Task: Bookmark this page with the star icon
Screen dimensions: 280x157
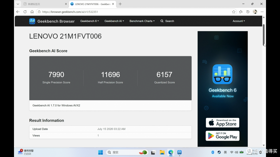Action: click(234, 12)
